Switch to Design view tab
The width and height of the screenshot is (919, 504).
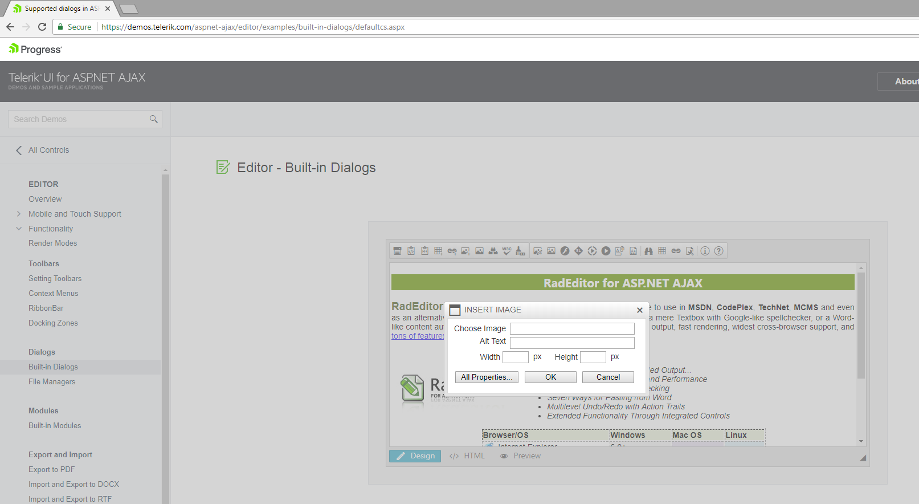[x=415, y=456]
